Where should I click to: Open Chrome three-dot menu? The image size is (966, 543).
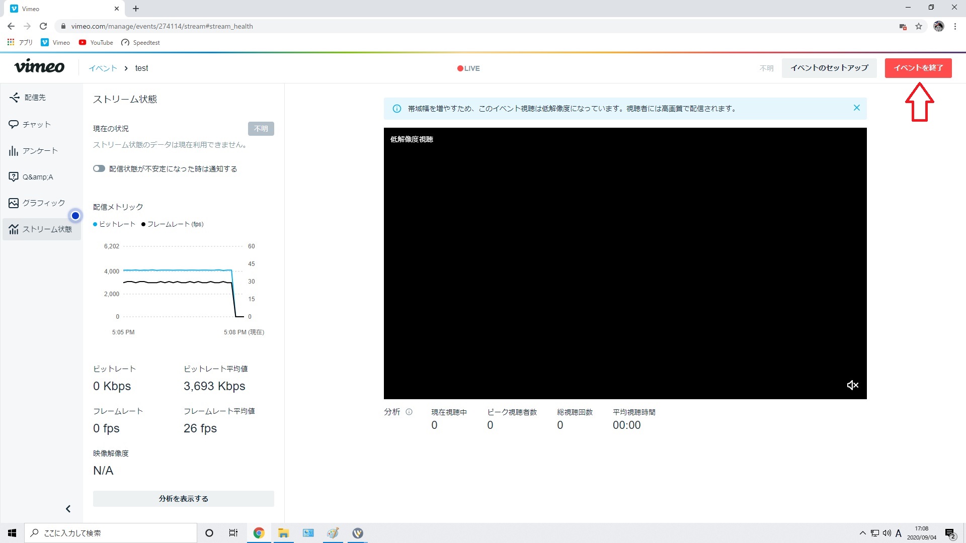click(x=955, y=26)
